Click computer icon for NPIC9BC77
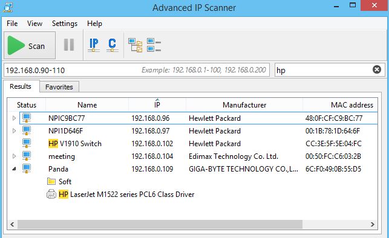389x238 pixels. coord(27,118)
